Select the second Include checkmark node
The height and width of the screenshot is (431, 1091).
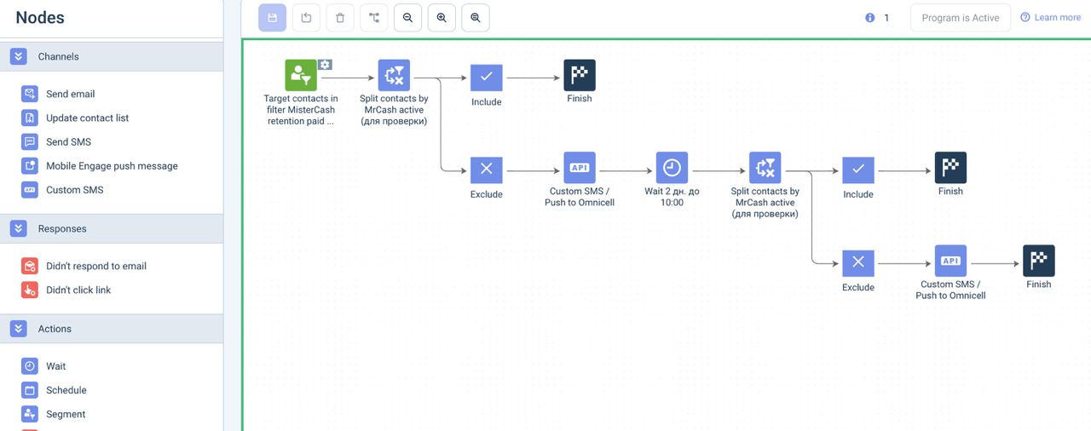858,170
